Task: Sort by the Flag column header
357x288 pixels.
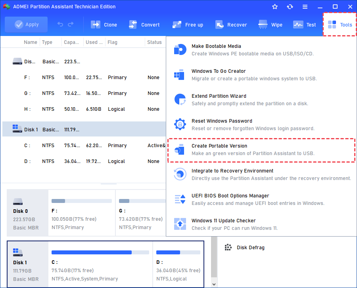Action: [113, 42]
